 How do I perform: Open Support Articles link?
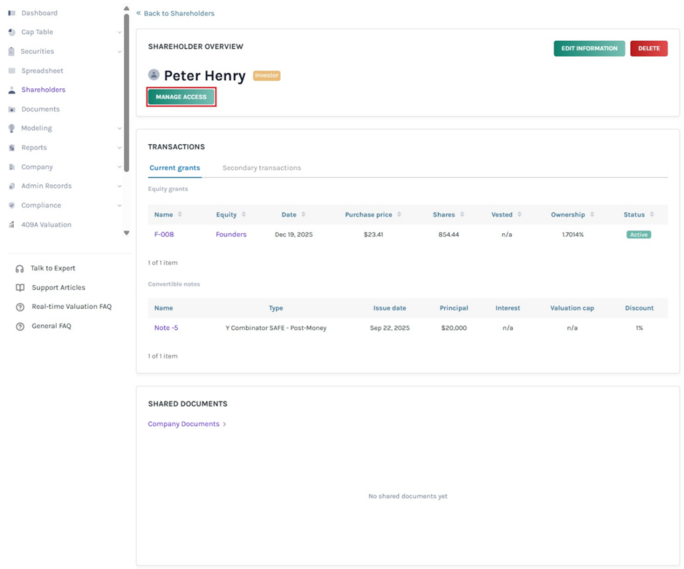coord(58,288)
